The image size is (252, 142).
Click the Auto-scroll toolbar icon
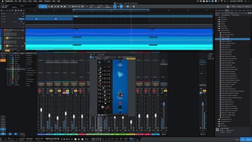click(121, 7)
